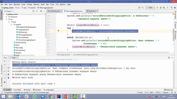Toggle soft-wrap icon in Run console
The image size is (177, 99).
[x=9, y=68]
